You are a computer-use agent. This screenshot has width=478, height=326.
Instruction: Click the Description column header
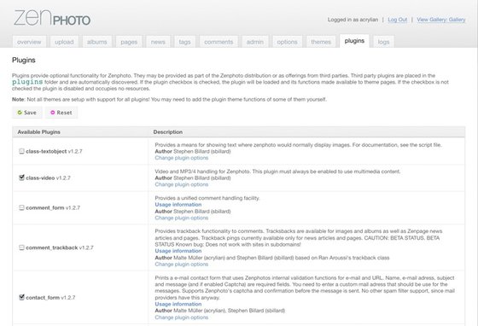167,132
